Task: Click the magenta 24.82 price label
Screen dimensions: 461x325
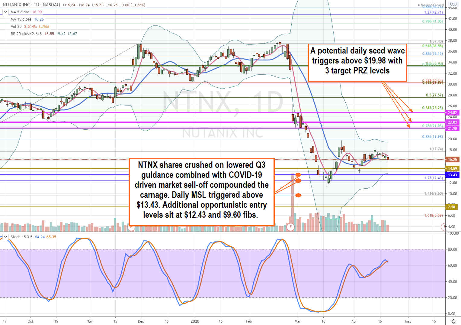Action: (452, 113)
